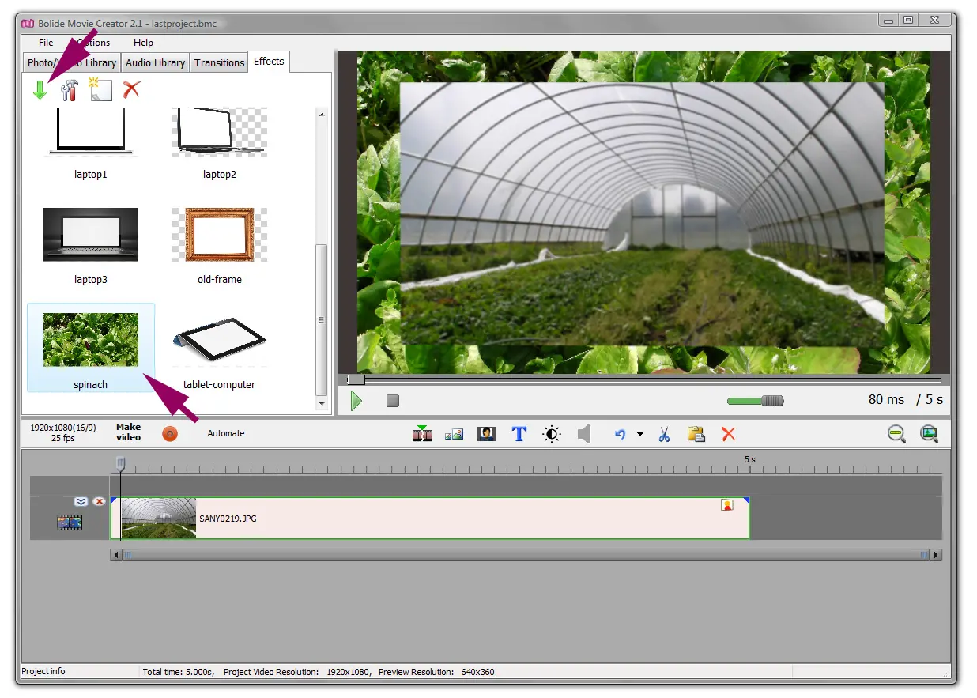
Task: Delete selected clip with the toolbar red X
Action: click(729, 434)
